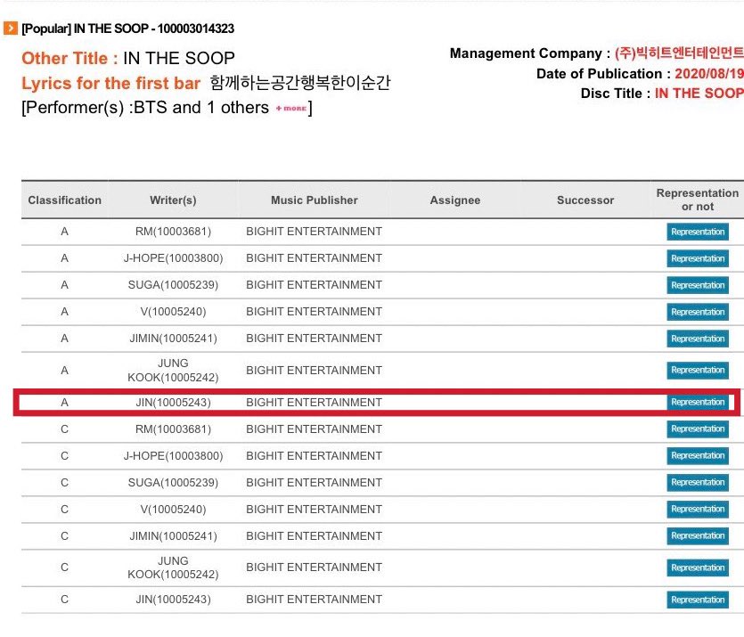Select the Assignee column header

pyautogui.click(x=455, y=200)
